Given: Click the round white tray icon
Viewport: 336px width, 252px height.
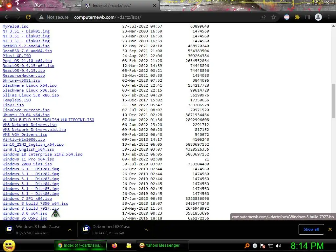Looking at the screenshot, I should (255, 246).
